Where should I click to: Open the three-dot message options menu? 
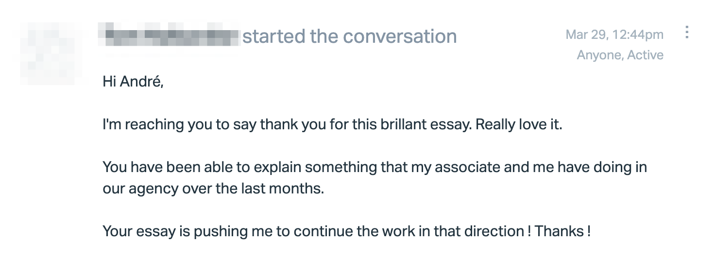pos(687,32)
